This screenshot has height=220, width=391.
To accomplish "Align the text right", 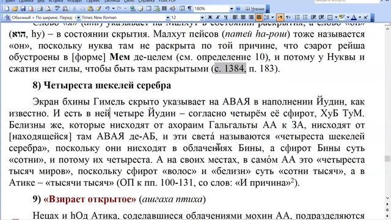I will tap(251, 18).
